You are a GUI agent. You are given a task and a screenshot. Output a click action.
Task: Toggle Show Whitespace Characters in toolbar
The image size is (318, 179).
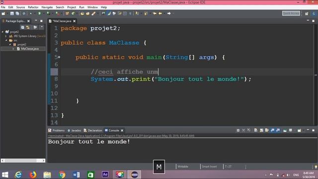tap(130, 13)
